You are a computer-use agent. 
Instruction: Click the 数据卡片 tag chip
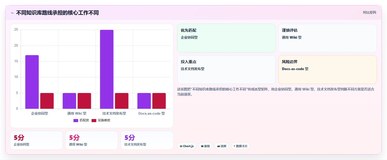pos(240,146)
